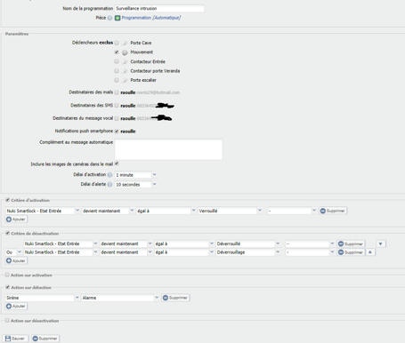The height and width of the screenshot is (343, 405).
Task: Enable the Action sur activation section
Action: point(7,275)
